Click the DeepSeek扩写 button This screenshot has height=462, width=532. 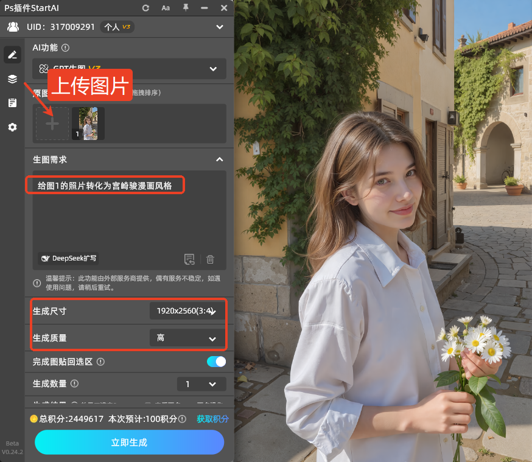pyautogui.click(x=69, y=259)
